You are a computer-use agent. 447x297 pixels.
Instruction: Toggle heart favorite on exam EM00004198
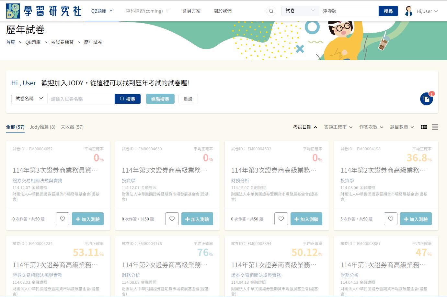[x=391, y=219]
